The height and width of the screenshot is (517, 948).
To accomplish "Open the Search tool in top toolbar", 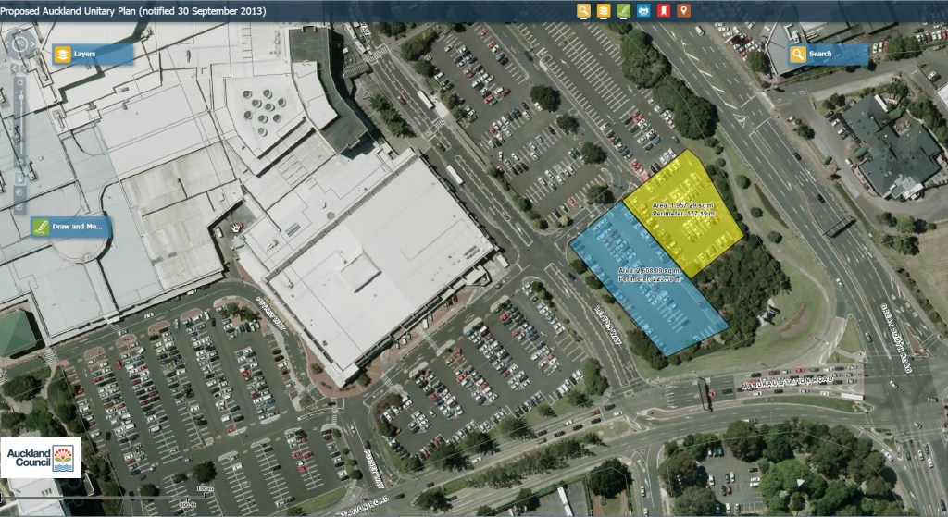I will [583, 11].
